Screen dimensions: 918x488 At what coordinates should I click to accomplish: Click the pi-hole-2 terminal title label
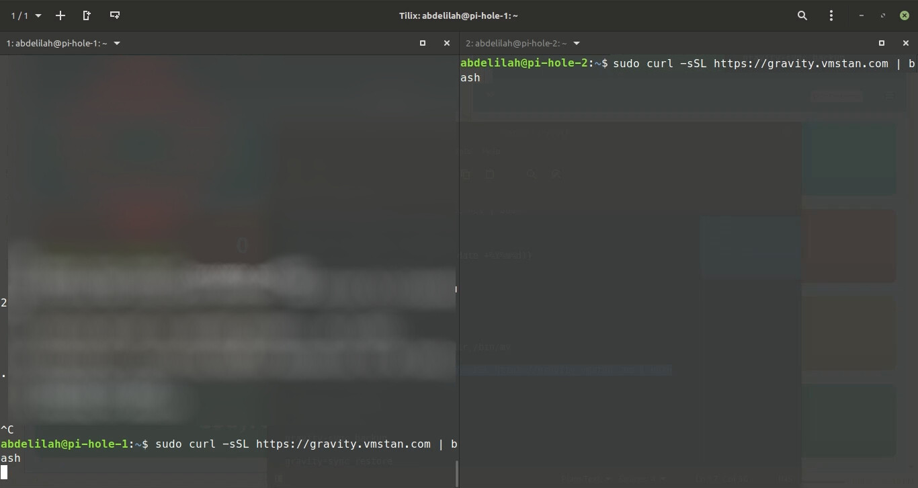(515, 43)
